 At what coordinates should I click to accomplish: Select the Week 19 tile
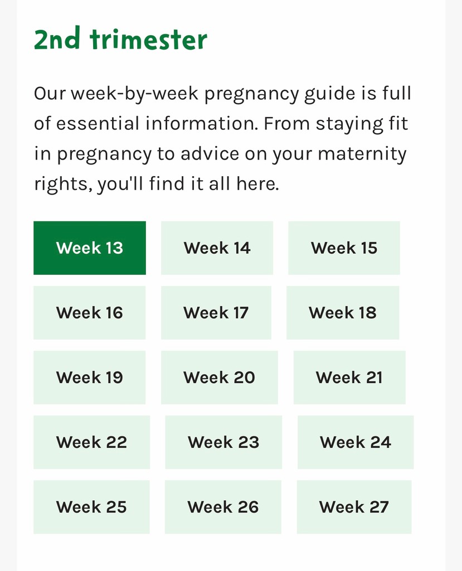coord(90,378)
